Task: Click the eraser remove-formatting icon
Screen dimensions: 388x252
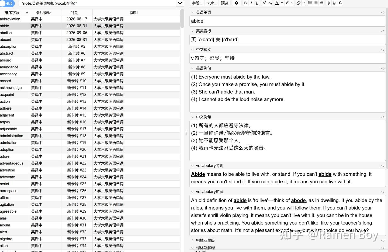Action: pyautogui.click(x=298, y=3)
